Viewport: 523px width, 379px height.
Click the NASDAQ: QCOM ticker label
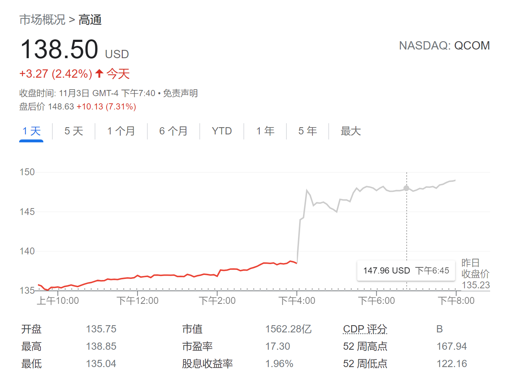tap(444, 46)
